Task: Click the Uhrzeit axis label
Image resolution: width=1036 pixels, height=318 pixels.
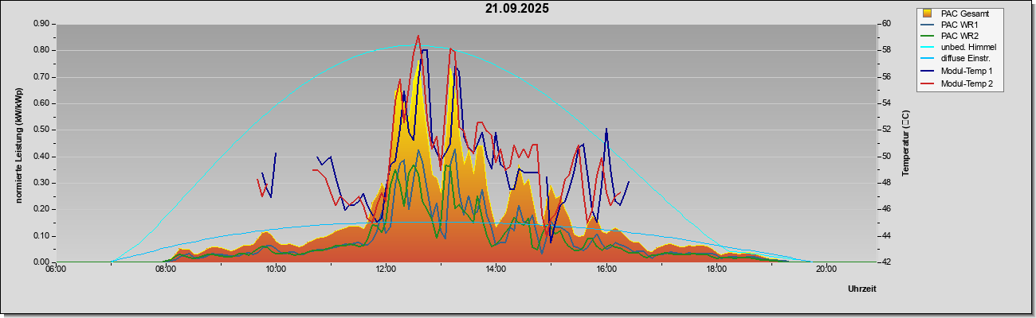Action: point(862,289)
